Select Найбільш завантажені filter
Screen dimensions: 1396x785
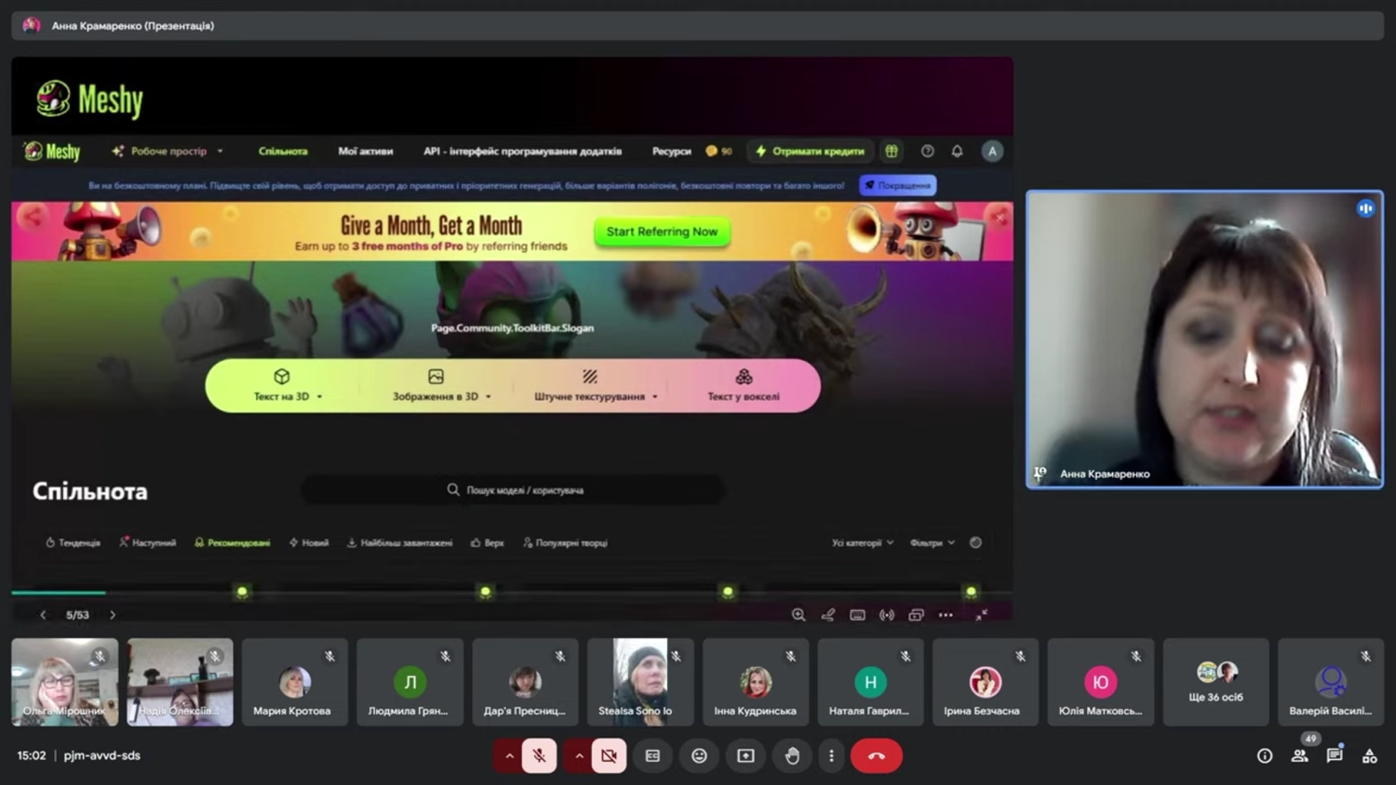point(399,542)
